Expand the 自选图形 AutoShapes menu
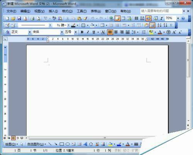The width and height of the screenshot is (193, 155). tap(36, 144)
